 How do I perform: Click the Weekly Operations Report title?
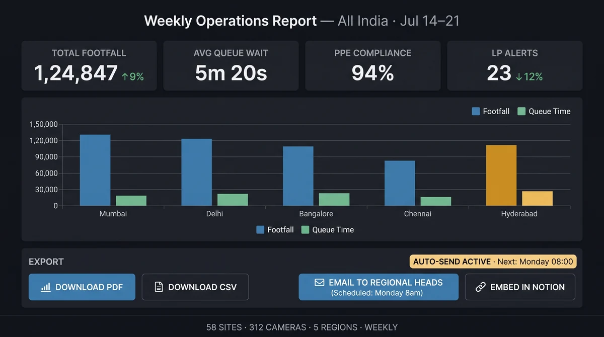click(231, 21)
